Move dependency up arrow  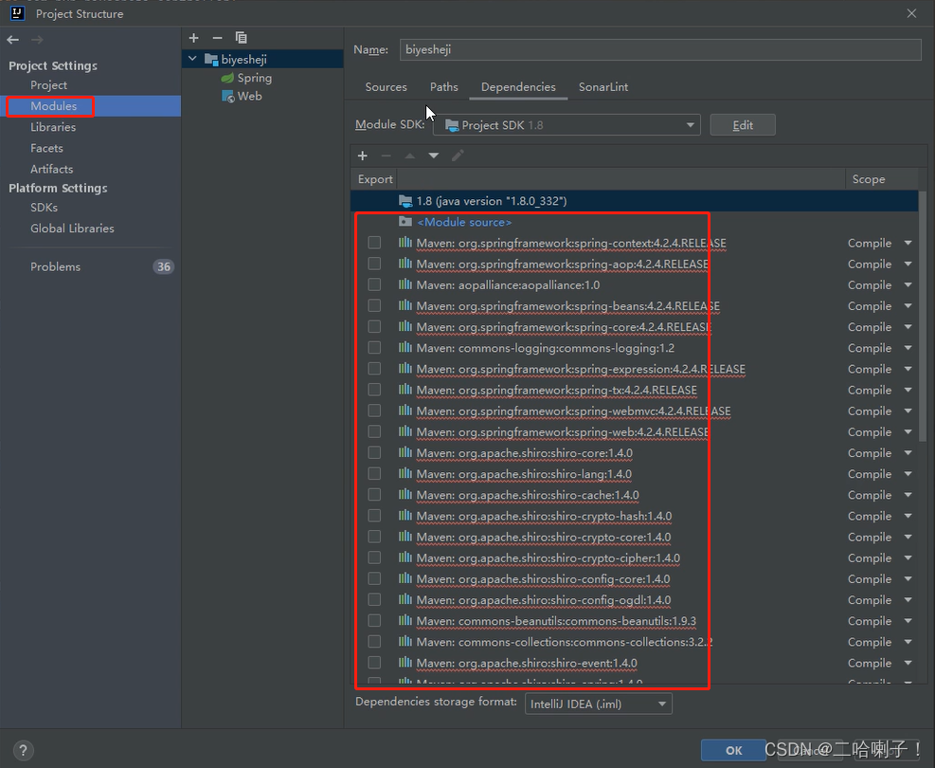pos(409,155)
